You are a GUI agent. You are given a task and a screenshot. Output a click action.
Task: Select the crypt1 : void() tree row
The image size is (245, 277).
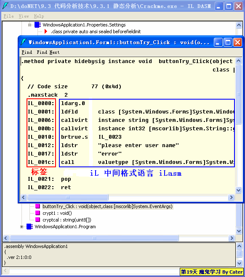(57, 213)
